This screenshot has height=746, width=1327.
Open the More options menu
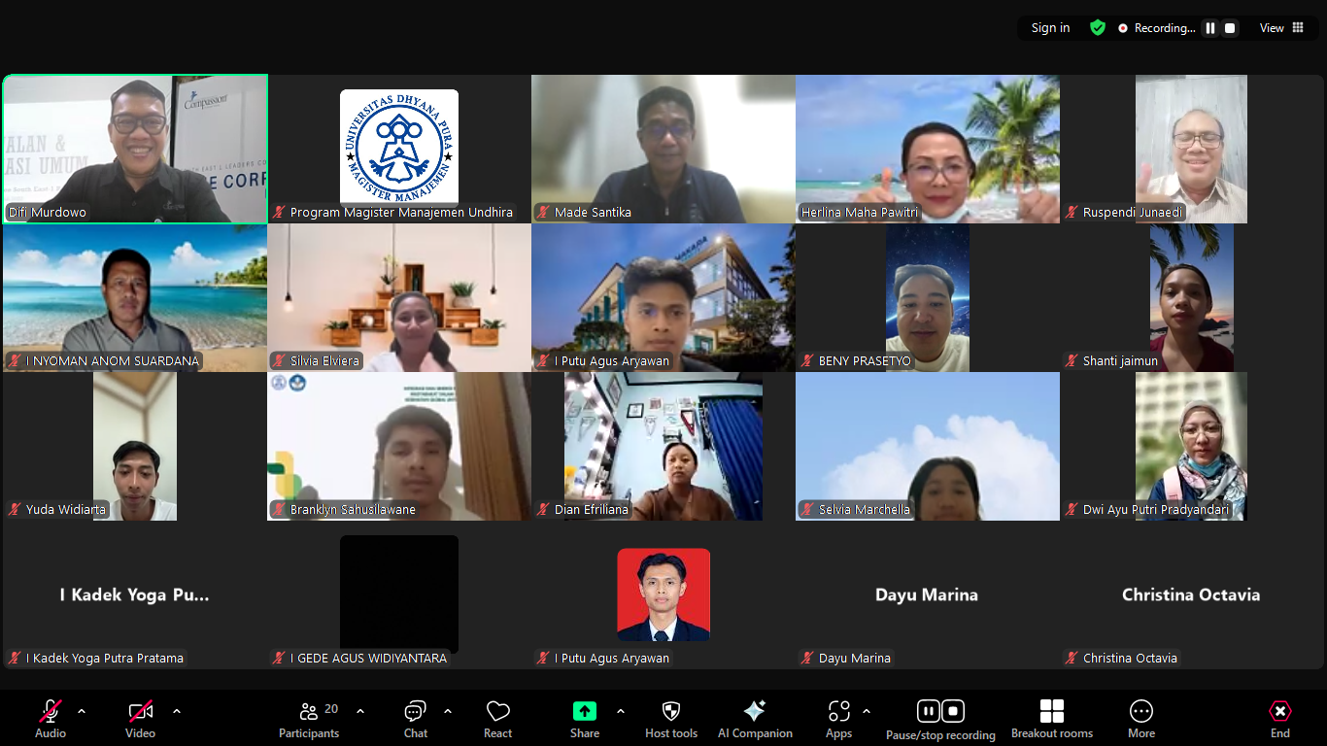[x=1140, y=711]
